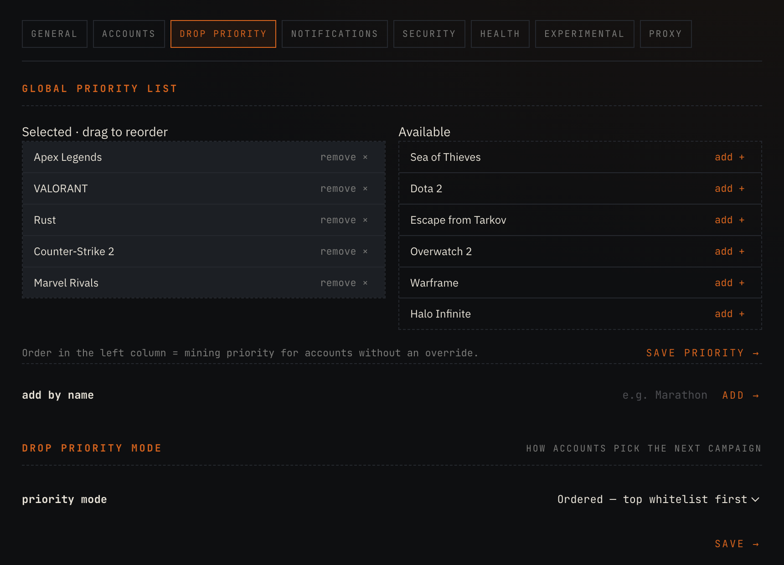The image size is (784, 565).
Task: Add Dota 2 to priority list
Action: pyautogui.click(x=729, y=189)
